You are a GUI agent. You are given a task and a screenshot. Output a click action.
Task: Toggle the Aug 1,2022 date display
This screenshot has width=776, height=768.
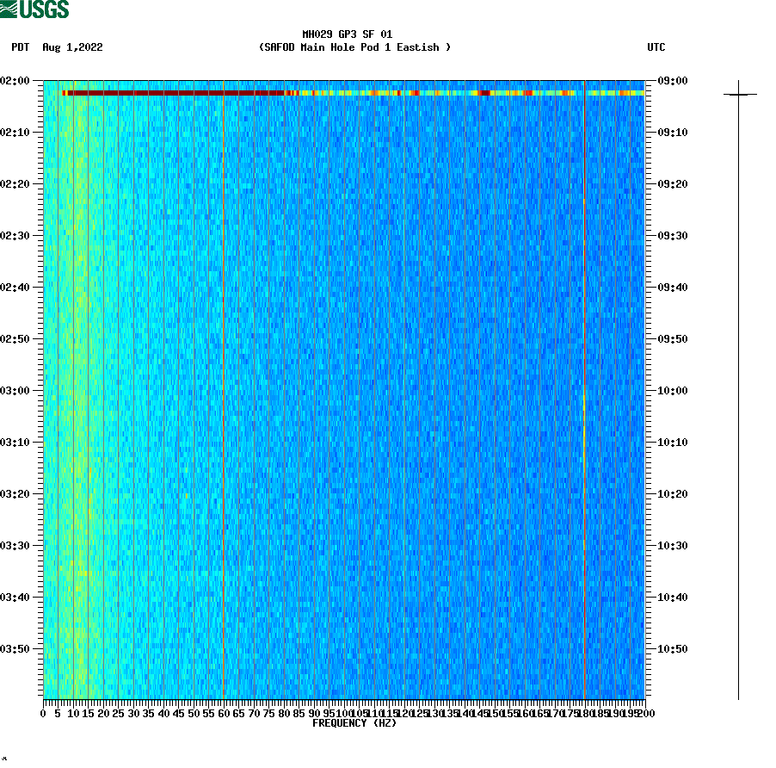[x=71, y=48]
